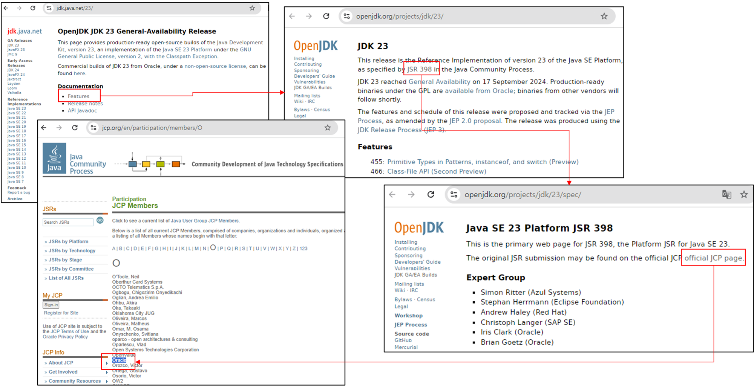Screen dimensions: 754x386
Task: Select Oracle in the JCP members list
Action: pyautogui.click(x=119, y=360)
